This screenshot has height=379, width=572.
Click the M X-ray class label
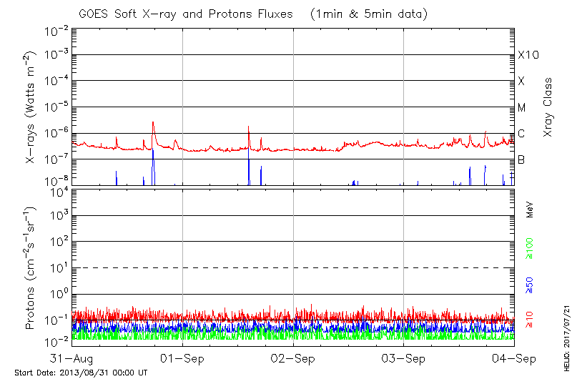click(522, 108)
